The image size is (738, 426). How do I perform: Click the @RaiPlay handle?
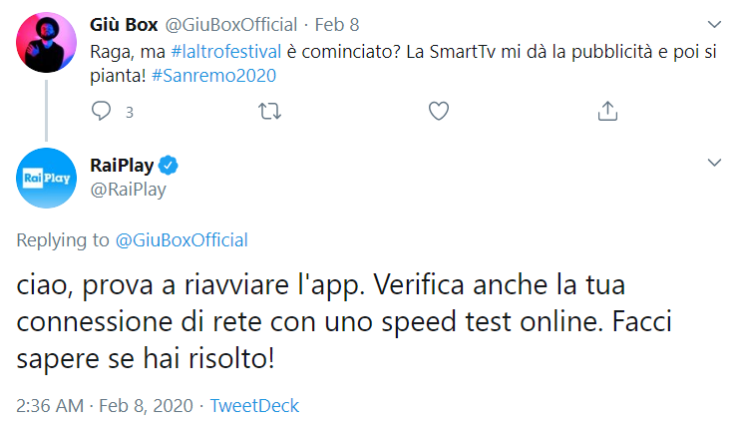click(x=128, y=189)
